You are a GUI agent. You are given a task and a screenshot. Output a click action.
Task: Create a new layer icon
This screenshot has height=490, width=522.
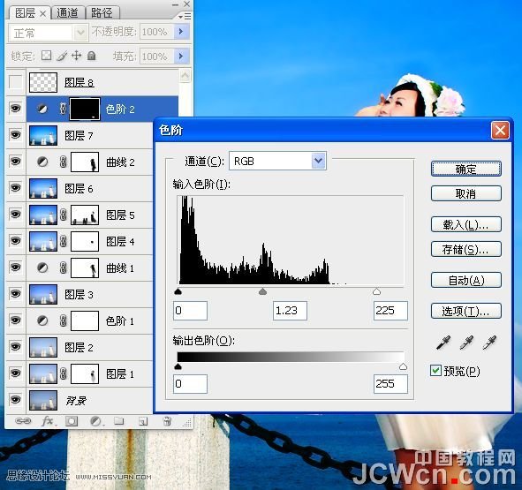tap(143, 421)
